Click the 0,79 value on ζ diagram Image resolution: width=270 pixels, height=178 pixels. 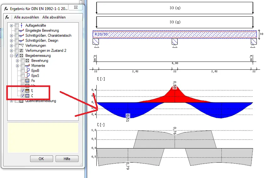(127, 166)
